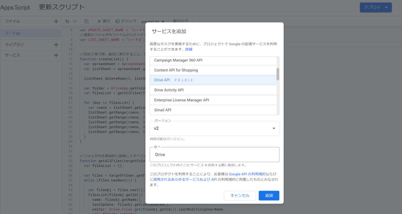Add a new file with plus icon
Viewport: 402px width, 214px height.
(56, 21)
